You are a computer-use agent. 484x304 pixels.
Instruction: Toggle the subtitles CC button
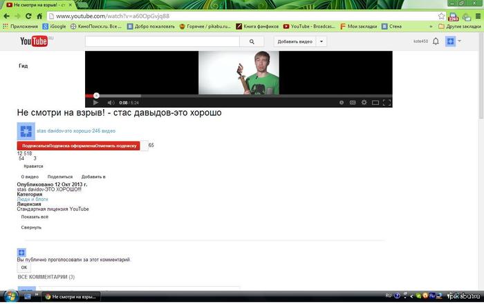click(353, 102)
